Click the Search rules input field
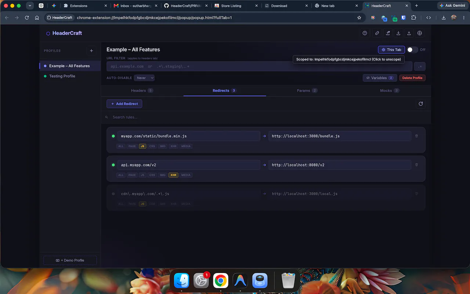 pos(266,117)
